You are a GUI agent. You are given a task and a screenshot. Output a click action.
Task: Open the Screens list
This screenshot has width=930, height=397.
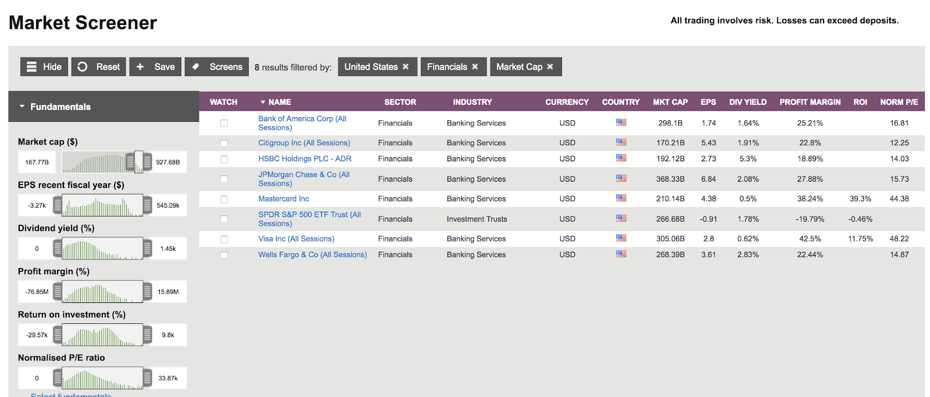coord(217,67)
